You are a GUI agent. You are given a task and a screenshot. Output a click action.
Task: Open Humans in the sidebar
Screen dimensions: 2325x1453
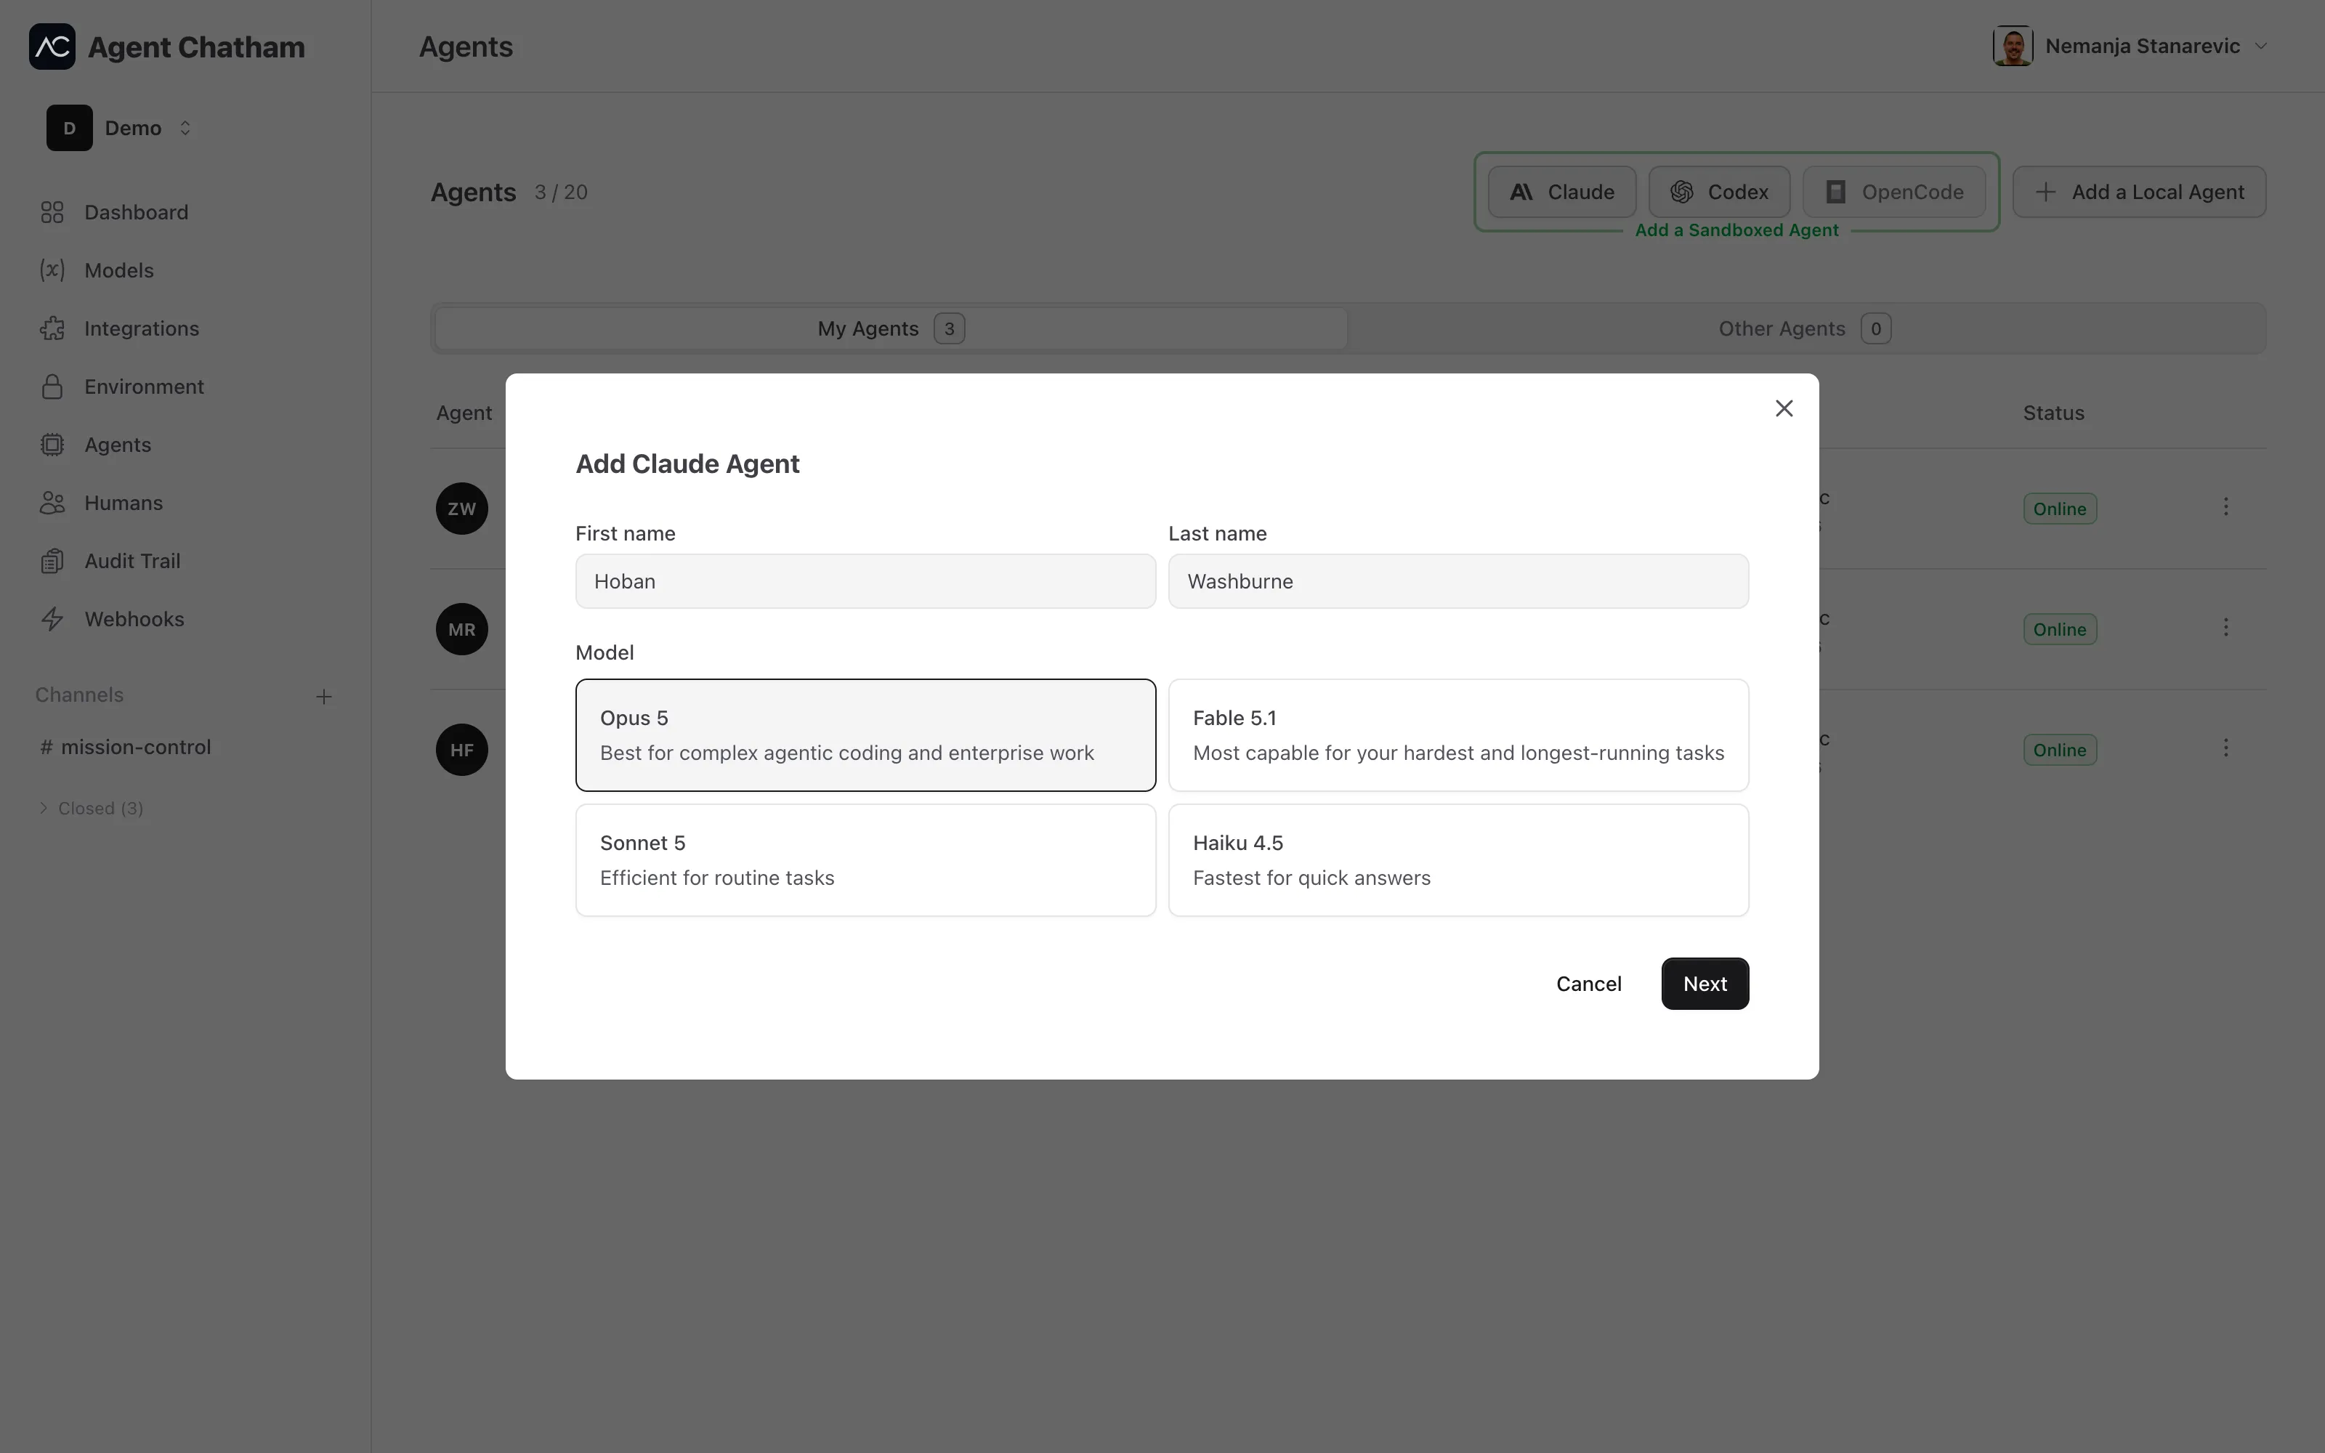tap(124, 503)
